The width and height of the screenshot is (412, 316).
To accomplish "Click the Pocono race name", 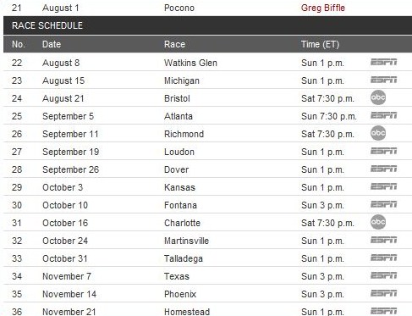I will point(179,8).
